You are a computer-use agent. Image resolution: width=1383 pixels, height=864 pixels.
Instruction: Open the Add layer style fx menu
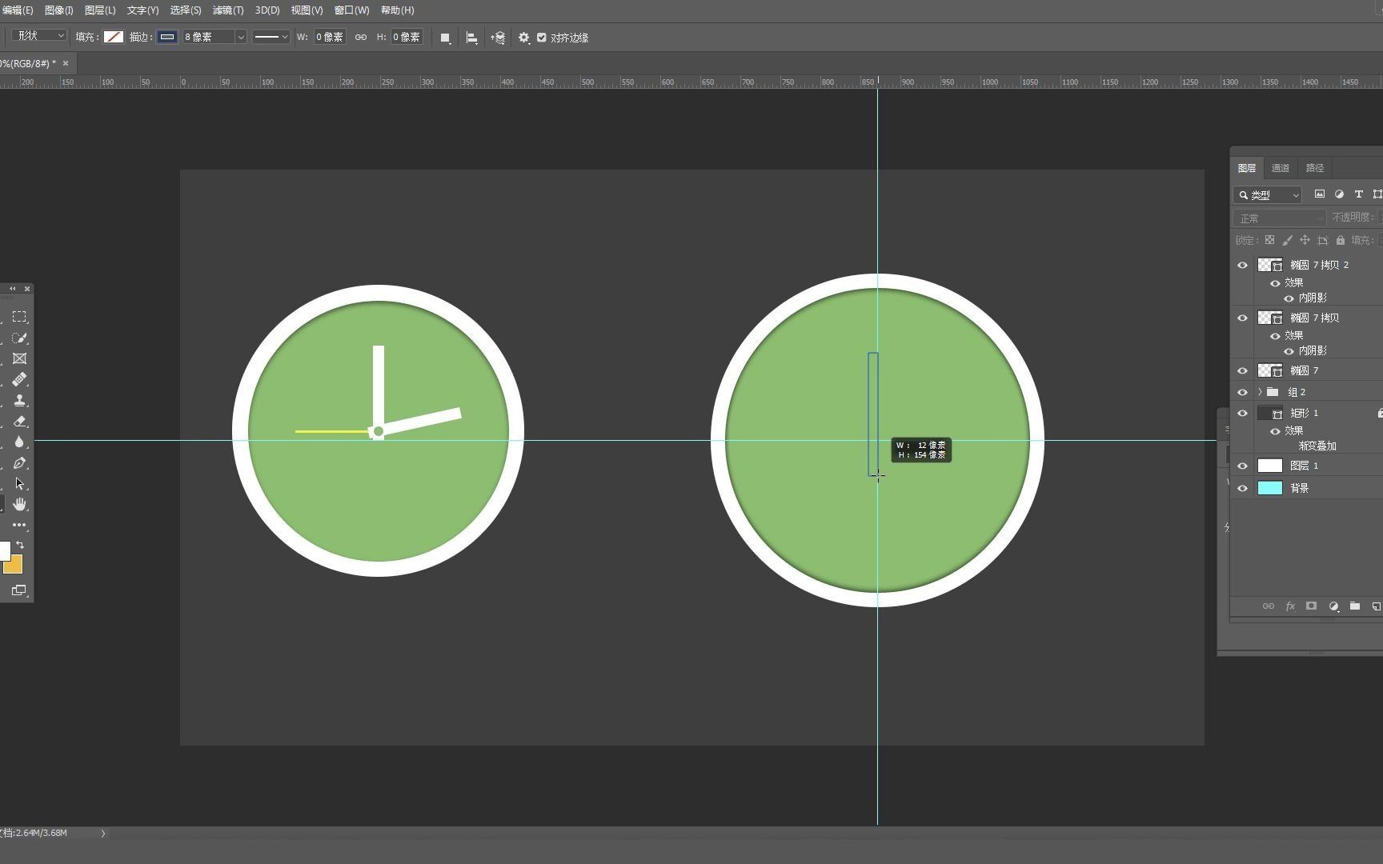pos(1290,606)
